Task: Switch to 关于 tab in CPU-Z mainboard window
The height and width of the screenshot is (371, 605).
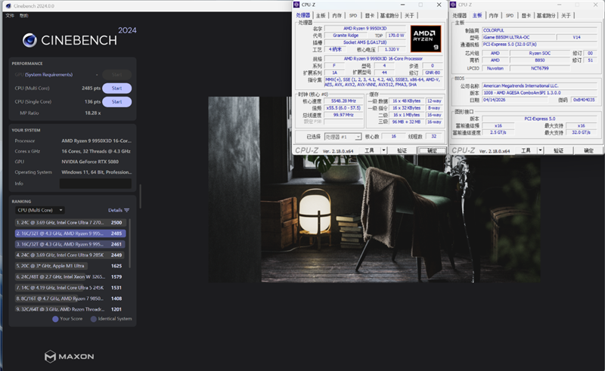Action: 566,15
